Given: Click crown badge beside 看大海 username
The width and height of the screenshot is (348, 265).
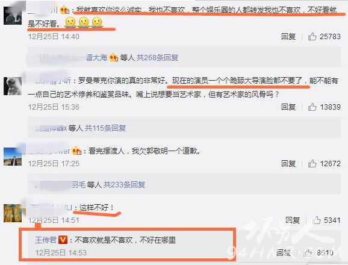Looking at the screenshot, I should pyautogui.click(x=114, y=58).
